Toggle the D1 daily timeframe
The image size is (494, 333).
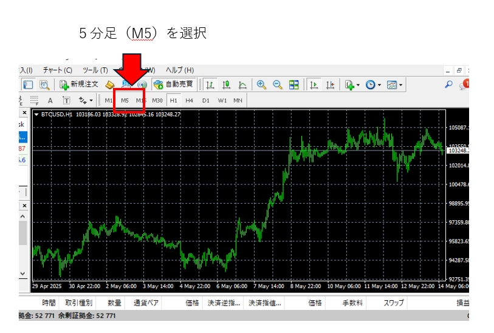(x=206, y=100)
